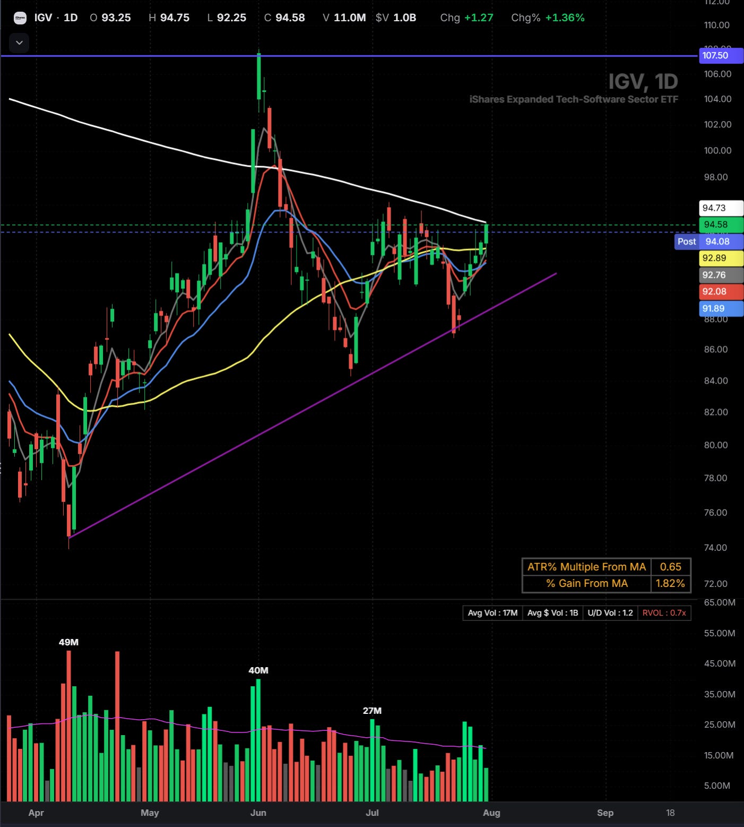Select the white 94.73 moving average label

tap(721, 208)
